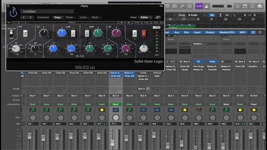Viewport: 267px width, 150px height.
Task: Click the vertical auto-zoom icon
Action: (220, 15)
